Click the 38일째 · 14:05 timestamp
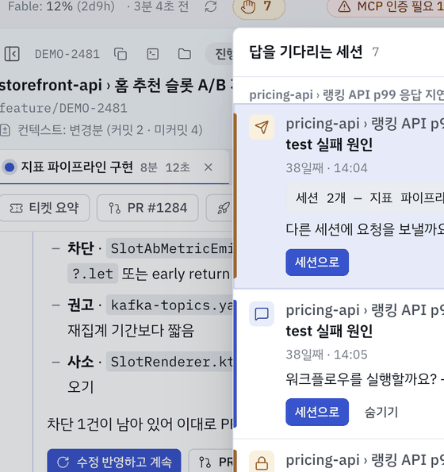 point(327,355)
